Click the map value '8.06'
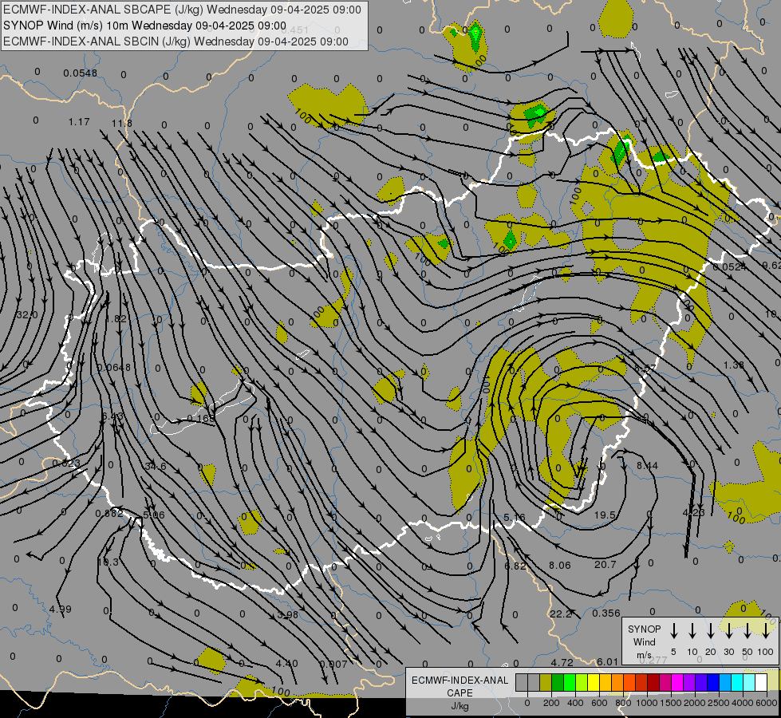The image size is (781, 718). pyautogui.click(x=560, y=565)
